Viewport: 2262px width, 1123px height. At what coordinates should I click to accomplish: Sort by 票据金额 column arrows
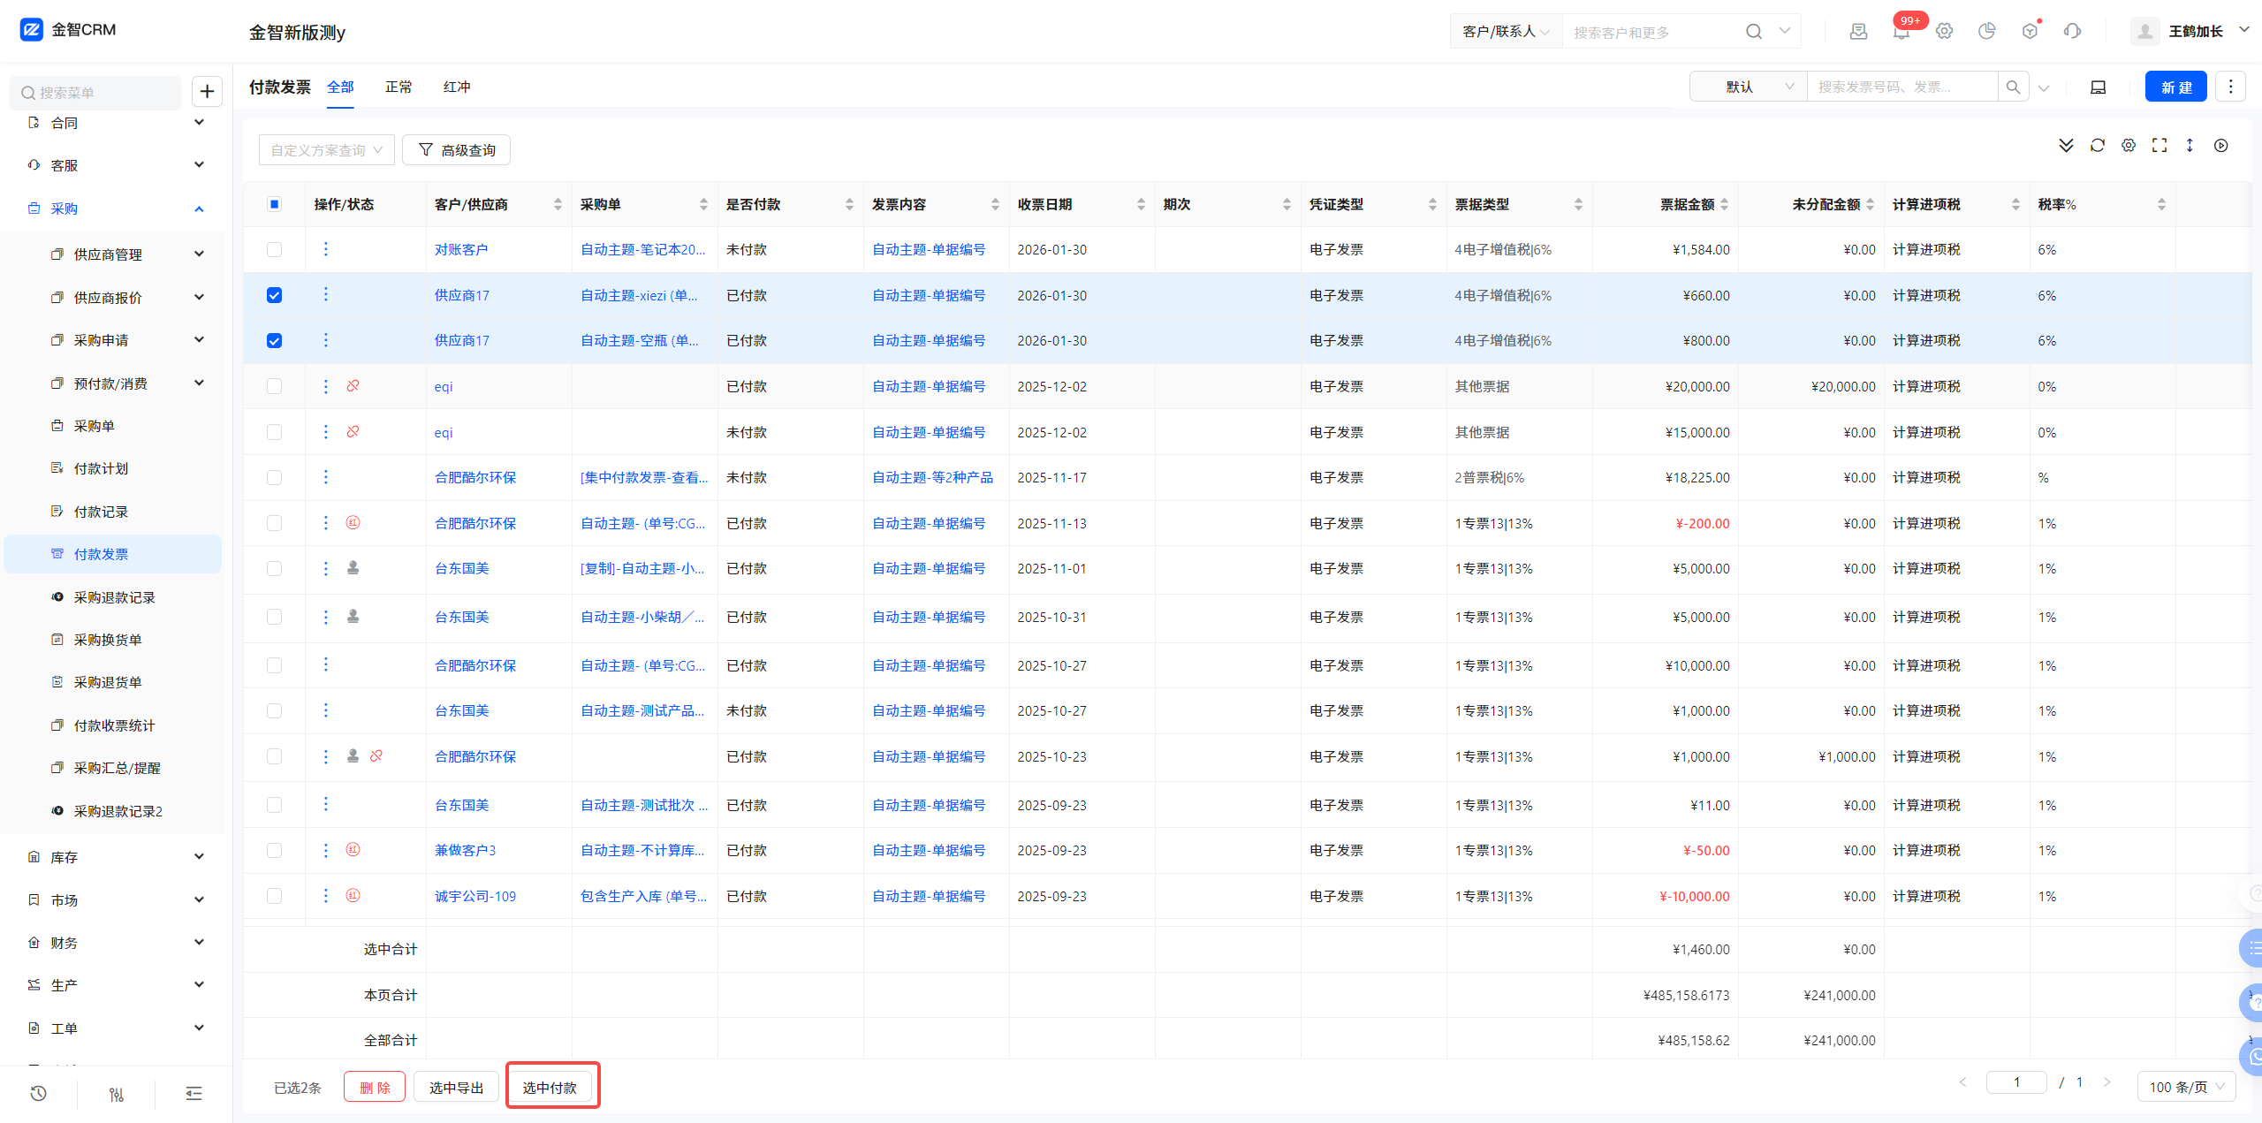[1724, 205]
